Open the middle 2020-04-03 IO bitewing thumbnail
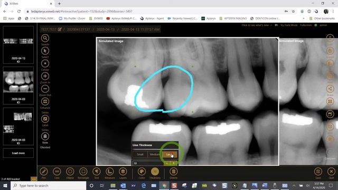338x190 pixels. [18, 85]
